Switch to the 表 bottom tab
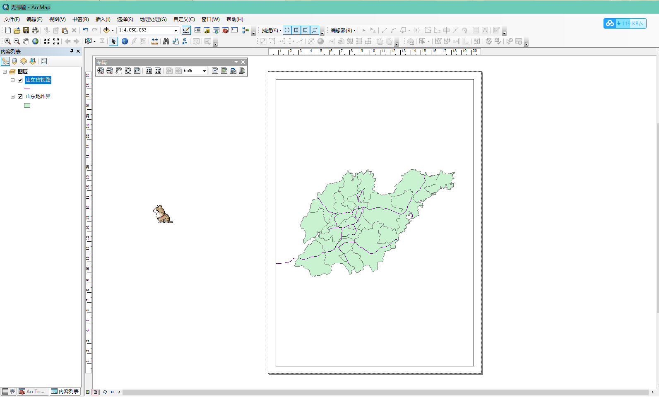The image size is (659, 397). click(9, 392)
